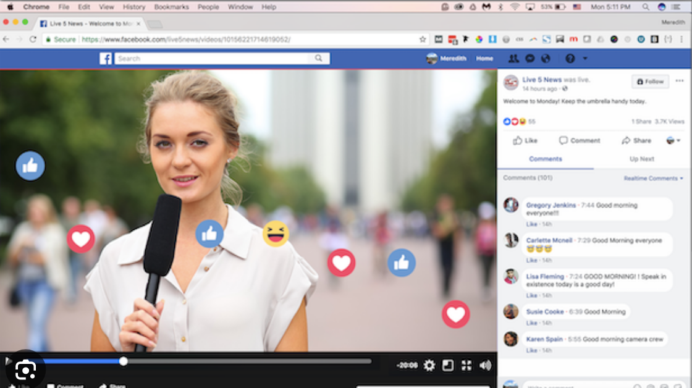Click the video progress slider handle
692x388 pixels.
pos(124,361)
